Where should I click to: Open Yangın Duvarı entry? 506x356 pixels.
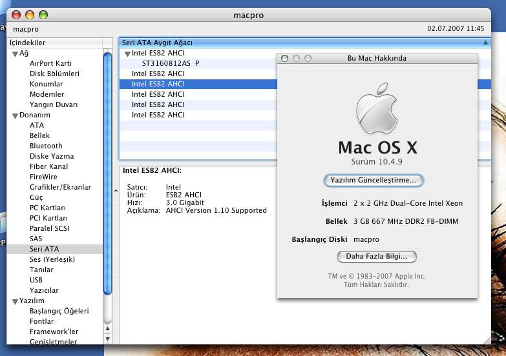[x=54, y=104]
